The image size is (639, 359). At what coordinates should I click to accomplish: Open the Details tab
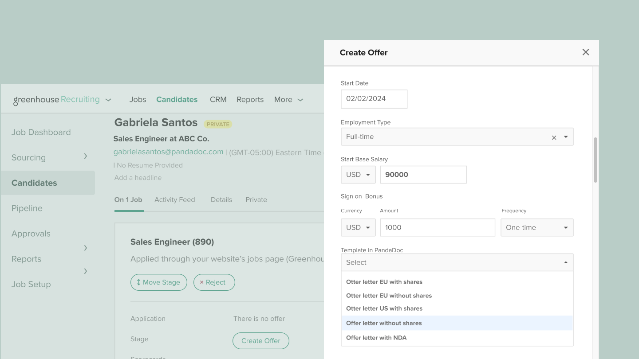(221, 200)
